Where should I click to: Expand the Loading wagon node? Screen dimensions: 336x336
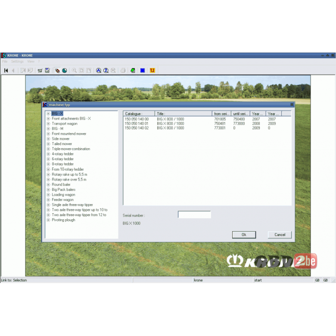coord(48,195)
